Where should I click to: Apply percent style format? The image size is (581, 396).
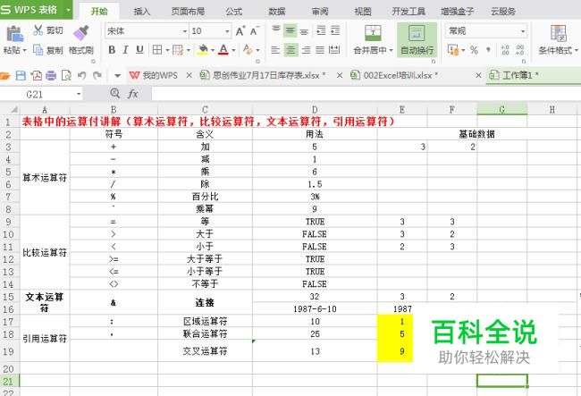(x=474, y=50)
